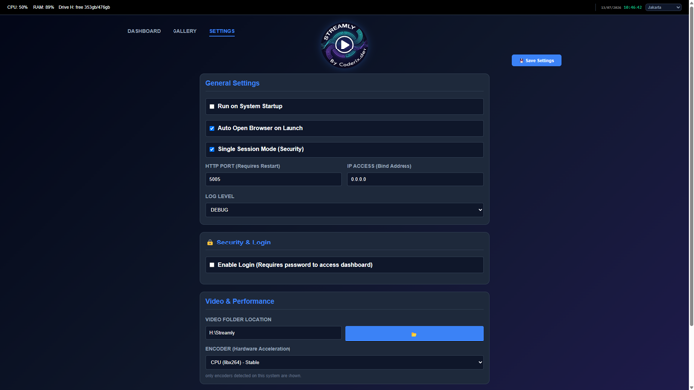Enable Run on System Startup checkbox

coord(212,107)
